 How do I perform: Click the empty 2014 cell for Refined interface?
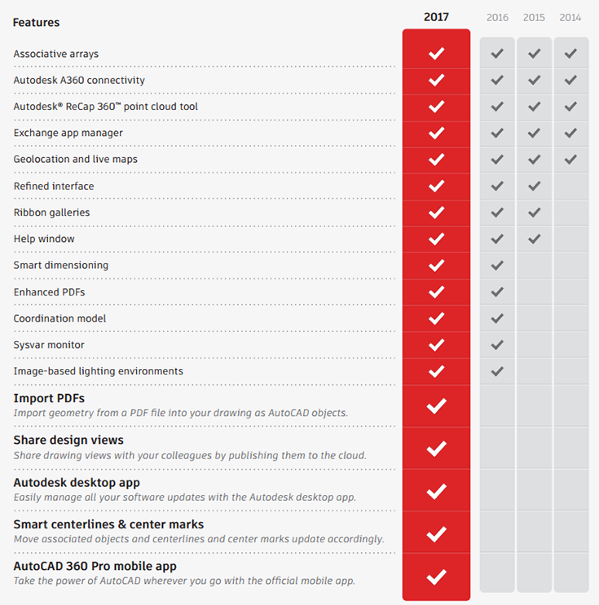pos(570,186)
